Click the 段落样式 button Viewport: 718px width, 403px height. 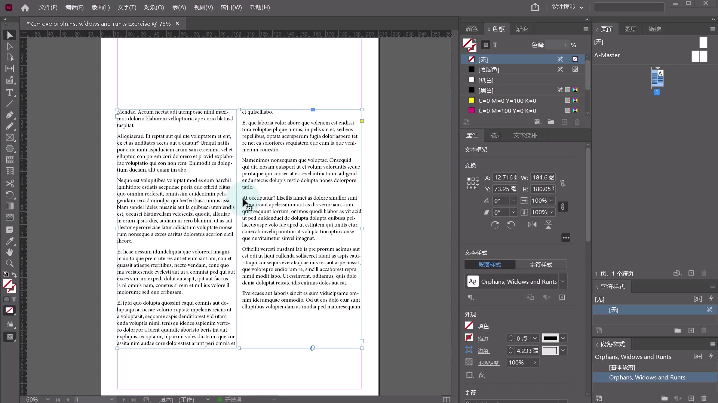[490, 264]
